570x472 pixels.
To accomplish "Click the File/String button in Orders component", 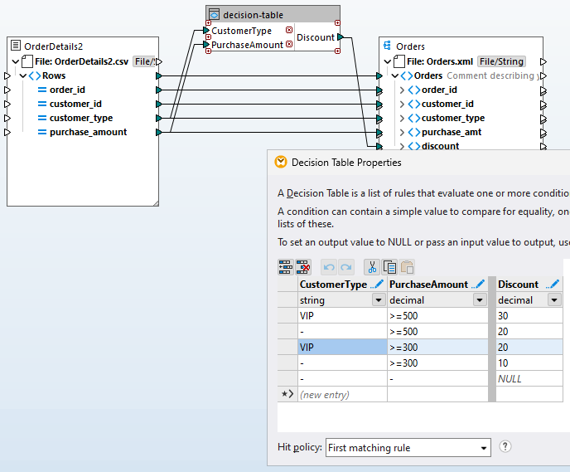I will pos(502,61).
